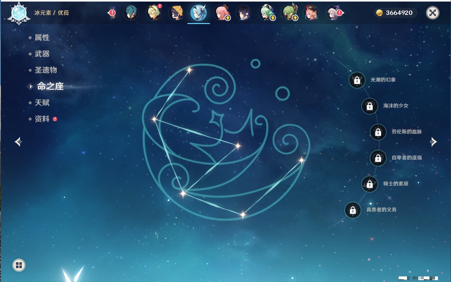Image resolution: width=451 pixels, height=282 pixels.
Task: Open the 天赋 talents page
Action: pyautogui.click(x=42, y=103)
